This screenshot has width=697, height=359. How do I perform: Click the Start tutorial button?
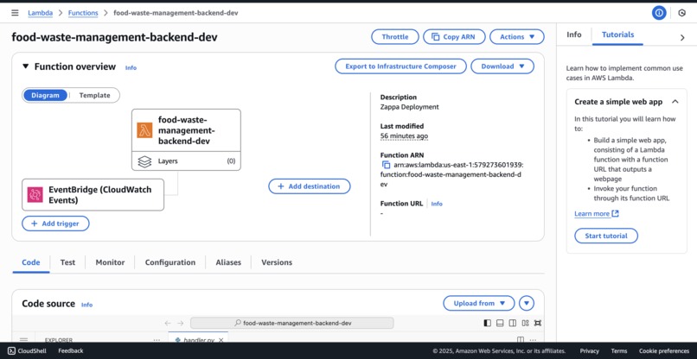click(606, 236)
